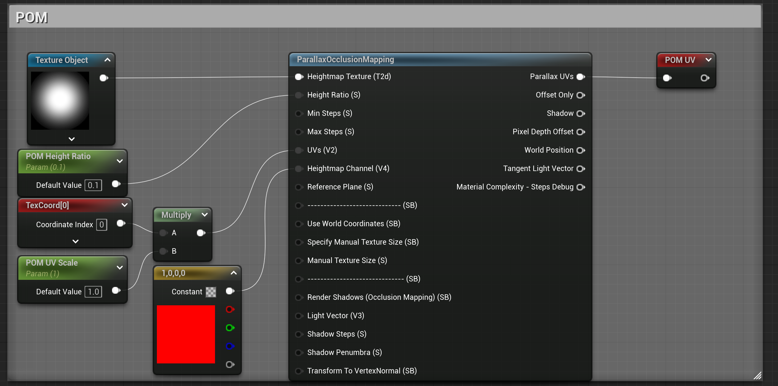Toggle Multiply node preview chevron

pyautogui.click(x=205, y=215)
